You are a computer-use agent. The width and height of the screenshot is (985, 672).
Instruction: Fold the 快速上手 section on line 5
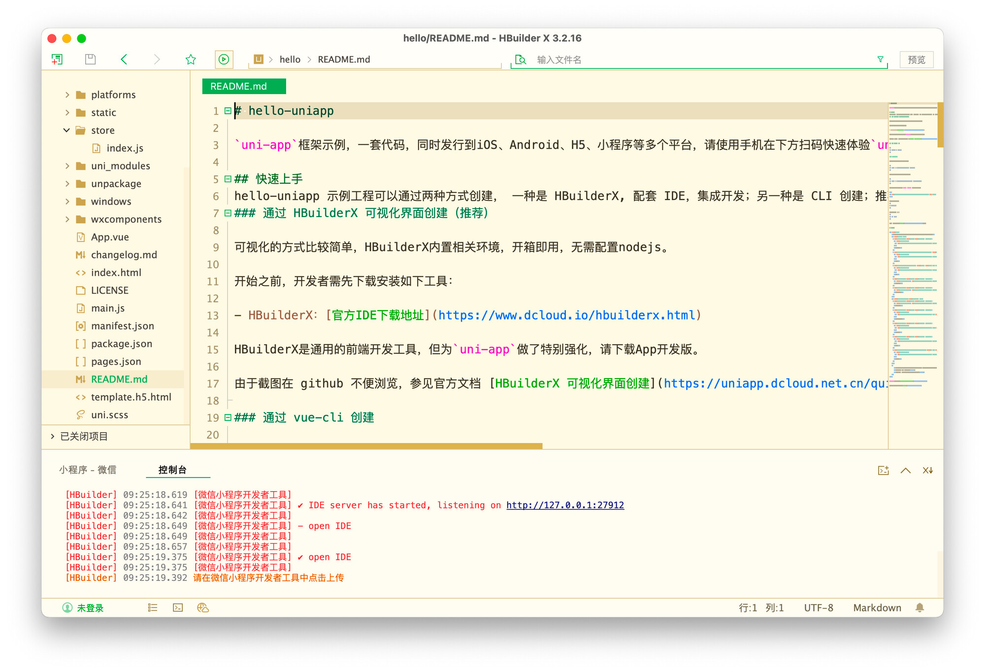[x=228, y=179]
